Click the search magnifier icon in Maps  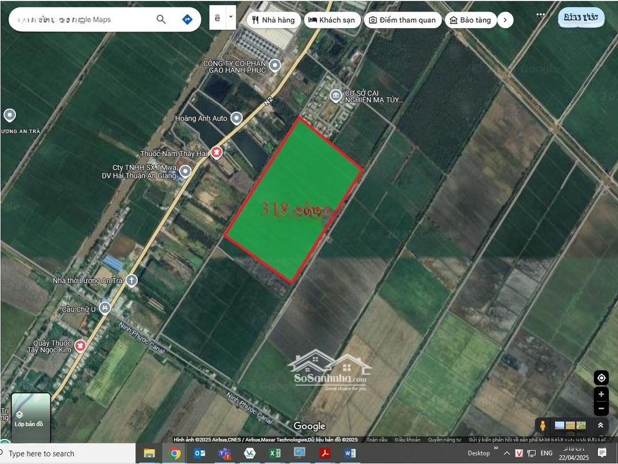tap(161, 19)
